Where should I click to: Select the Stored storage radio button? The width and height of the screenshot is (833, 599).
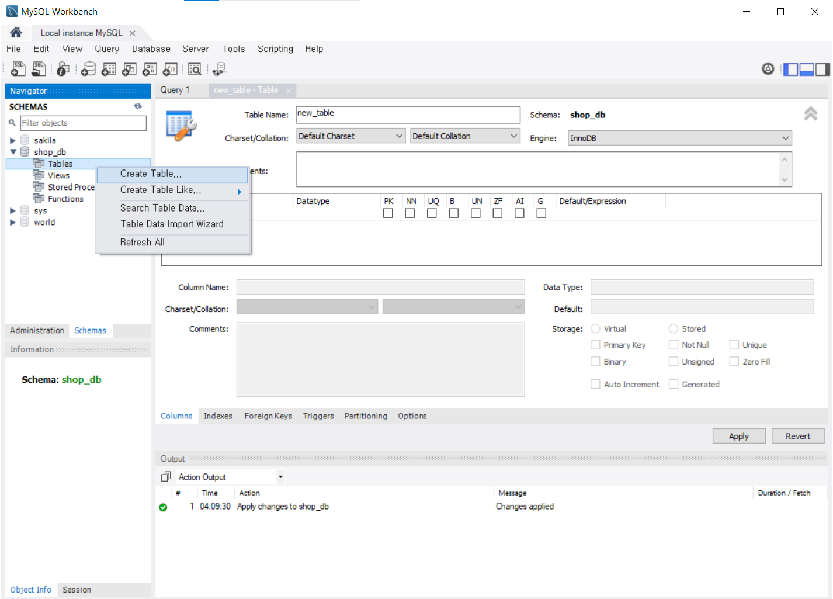coord(674,328)
